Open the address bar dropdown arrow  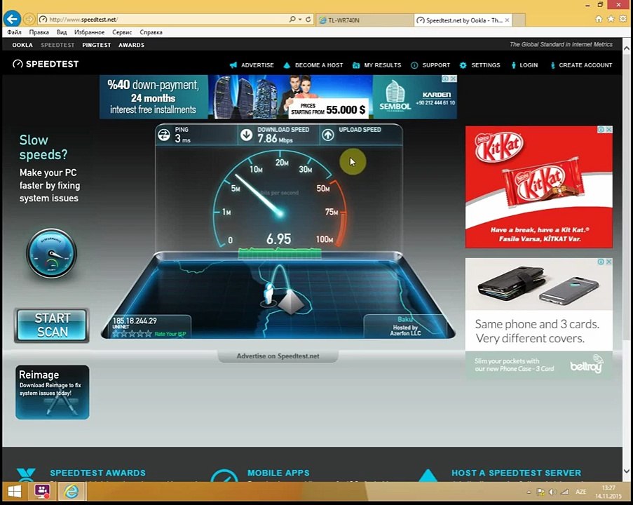point(300,19)
